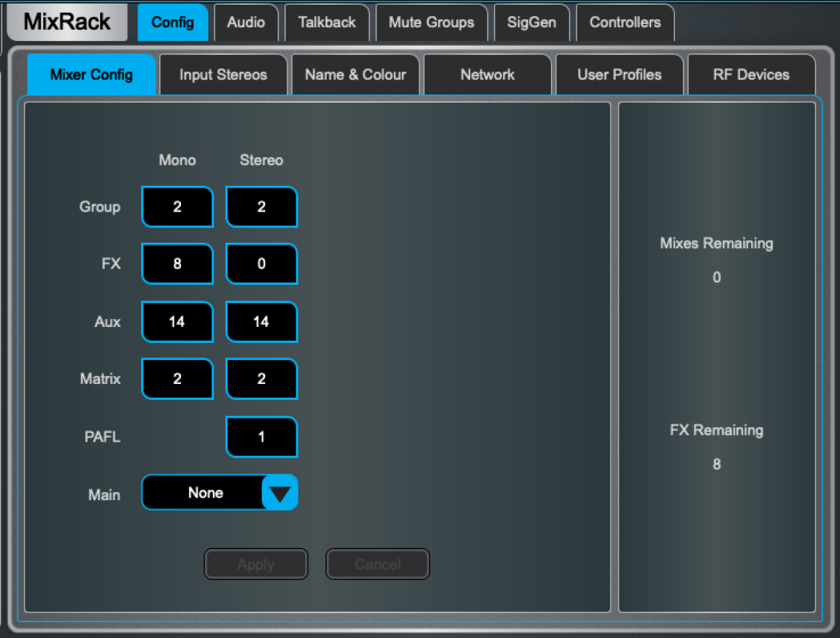Go to the Mute Groups tab
Viewport: 840px width, 638px height.
pyautogui.click(x=432, y=22)
